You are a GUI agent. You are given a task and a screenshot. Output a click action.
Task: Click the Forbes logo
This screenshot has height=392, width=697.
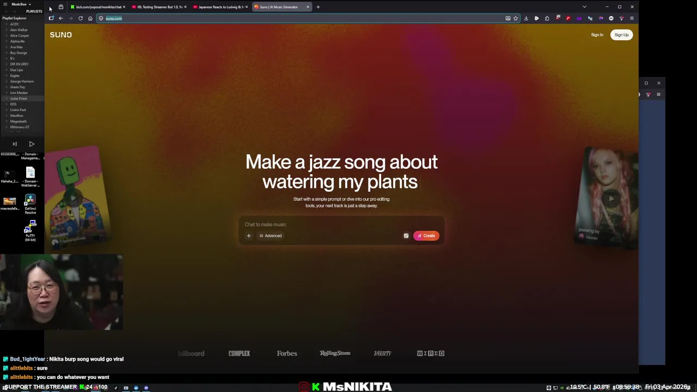tap(287, 353)
